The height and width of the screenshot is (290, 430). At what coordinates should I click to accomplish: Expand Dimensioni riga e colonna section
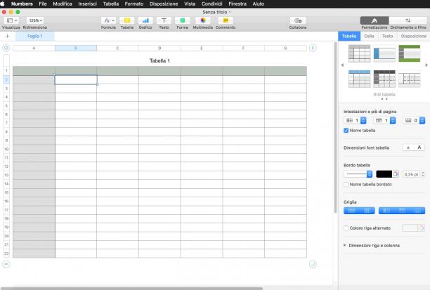click(x=345, y=245)
